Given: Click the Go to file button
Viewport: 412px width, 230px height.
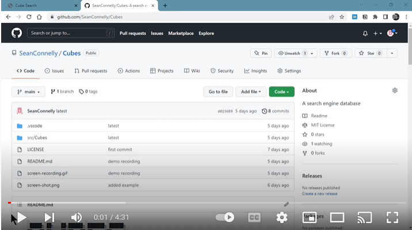Looking at the screenshot, I should [x=218, y=92].
